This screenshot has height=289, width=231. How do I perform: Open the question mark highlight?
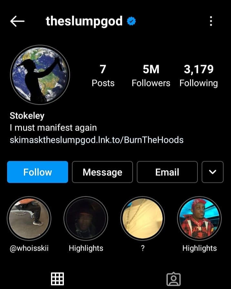pos(143,218)
